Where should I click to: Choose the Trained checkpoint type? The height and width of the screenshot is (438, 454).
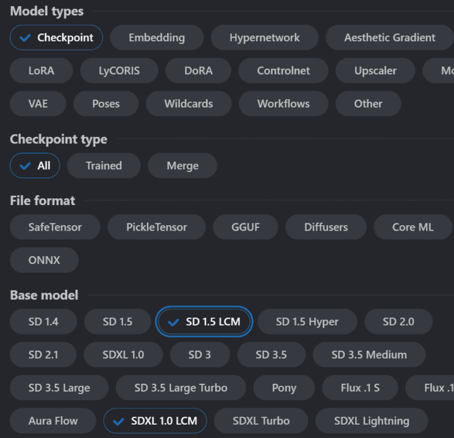point(104,165)
